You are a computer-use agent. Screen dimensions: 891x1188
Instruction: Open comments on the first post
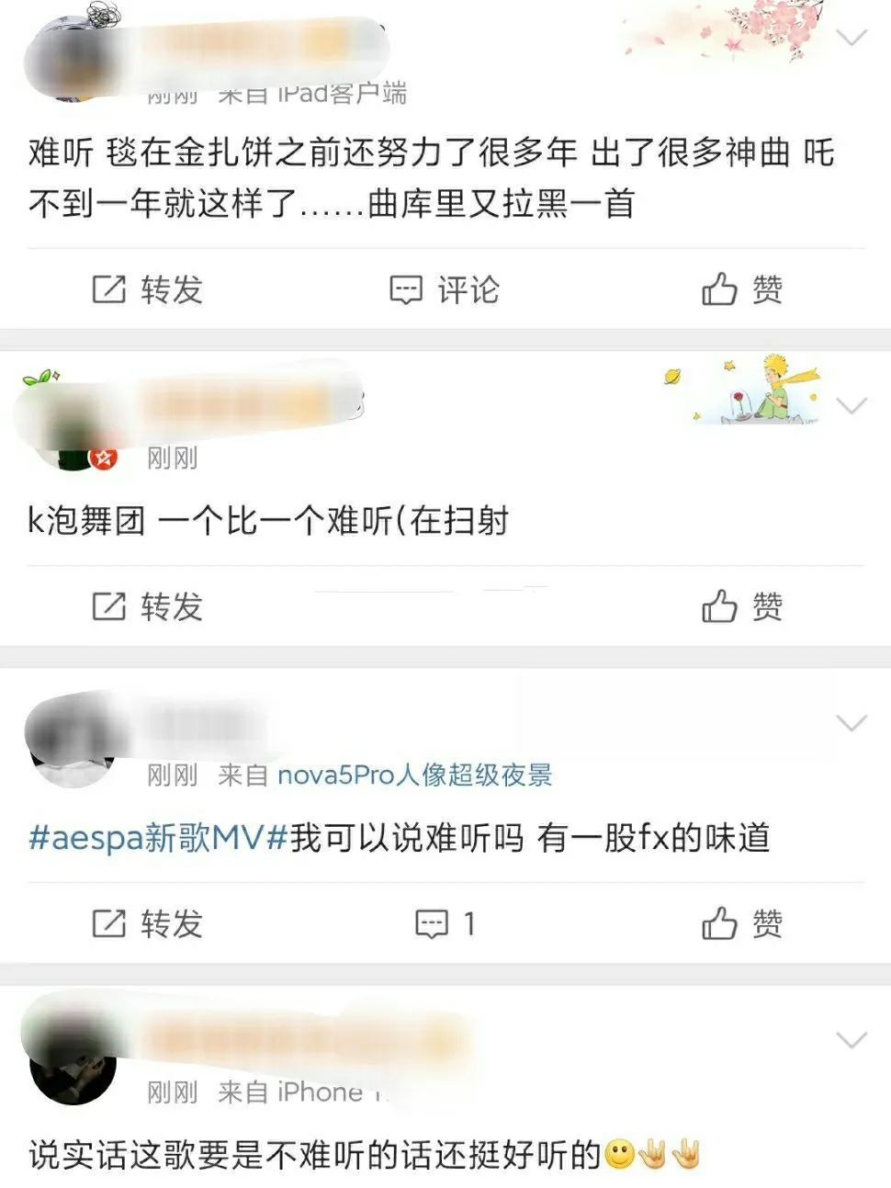pos(445,289)
